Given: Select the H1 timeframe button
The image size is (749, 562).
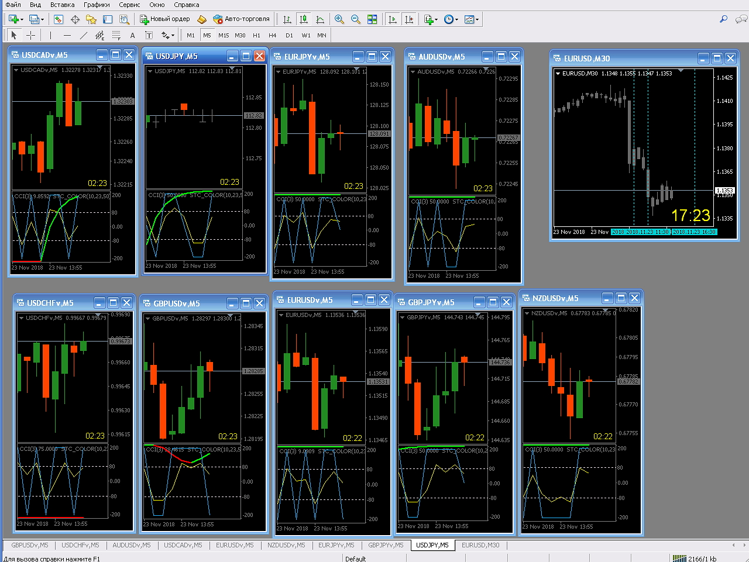Looking at the screenshot, I should 256,35.
